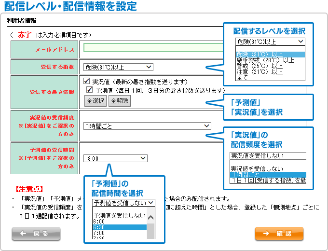This screenshot has height=251, width=328.
Task: Open the 受信する指数 dropdown
Action: (x=118, y=67)
